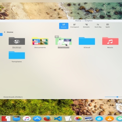
Task: Select the Templates folder icon
Action: pyautogui.click(x=17, y=55)
